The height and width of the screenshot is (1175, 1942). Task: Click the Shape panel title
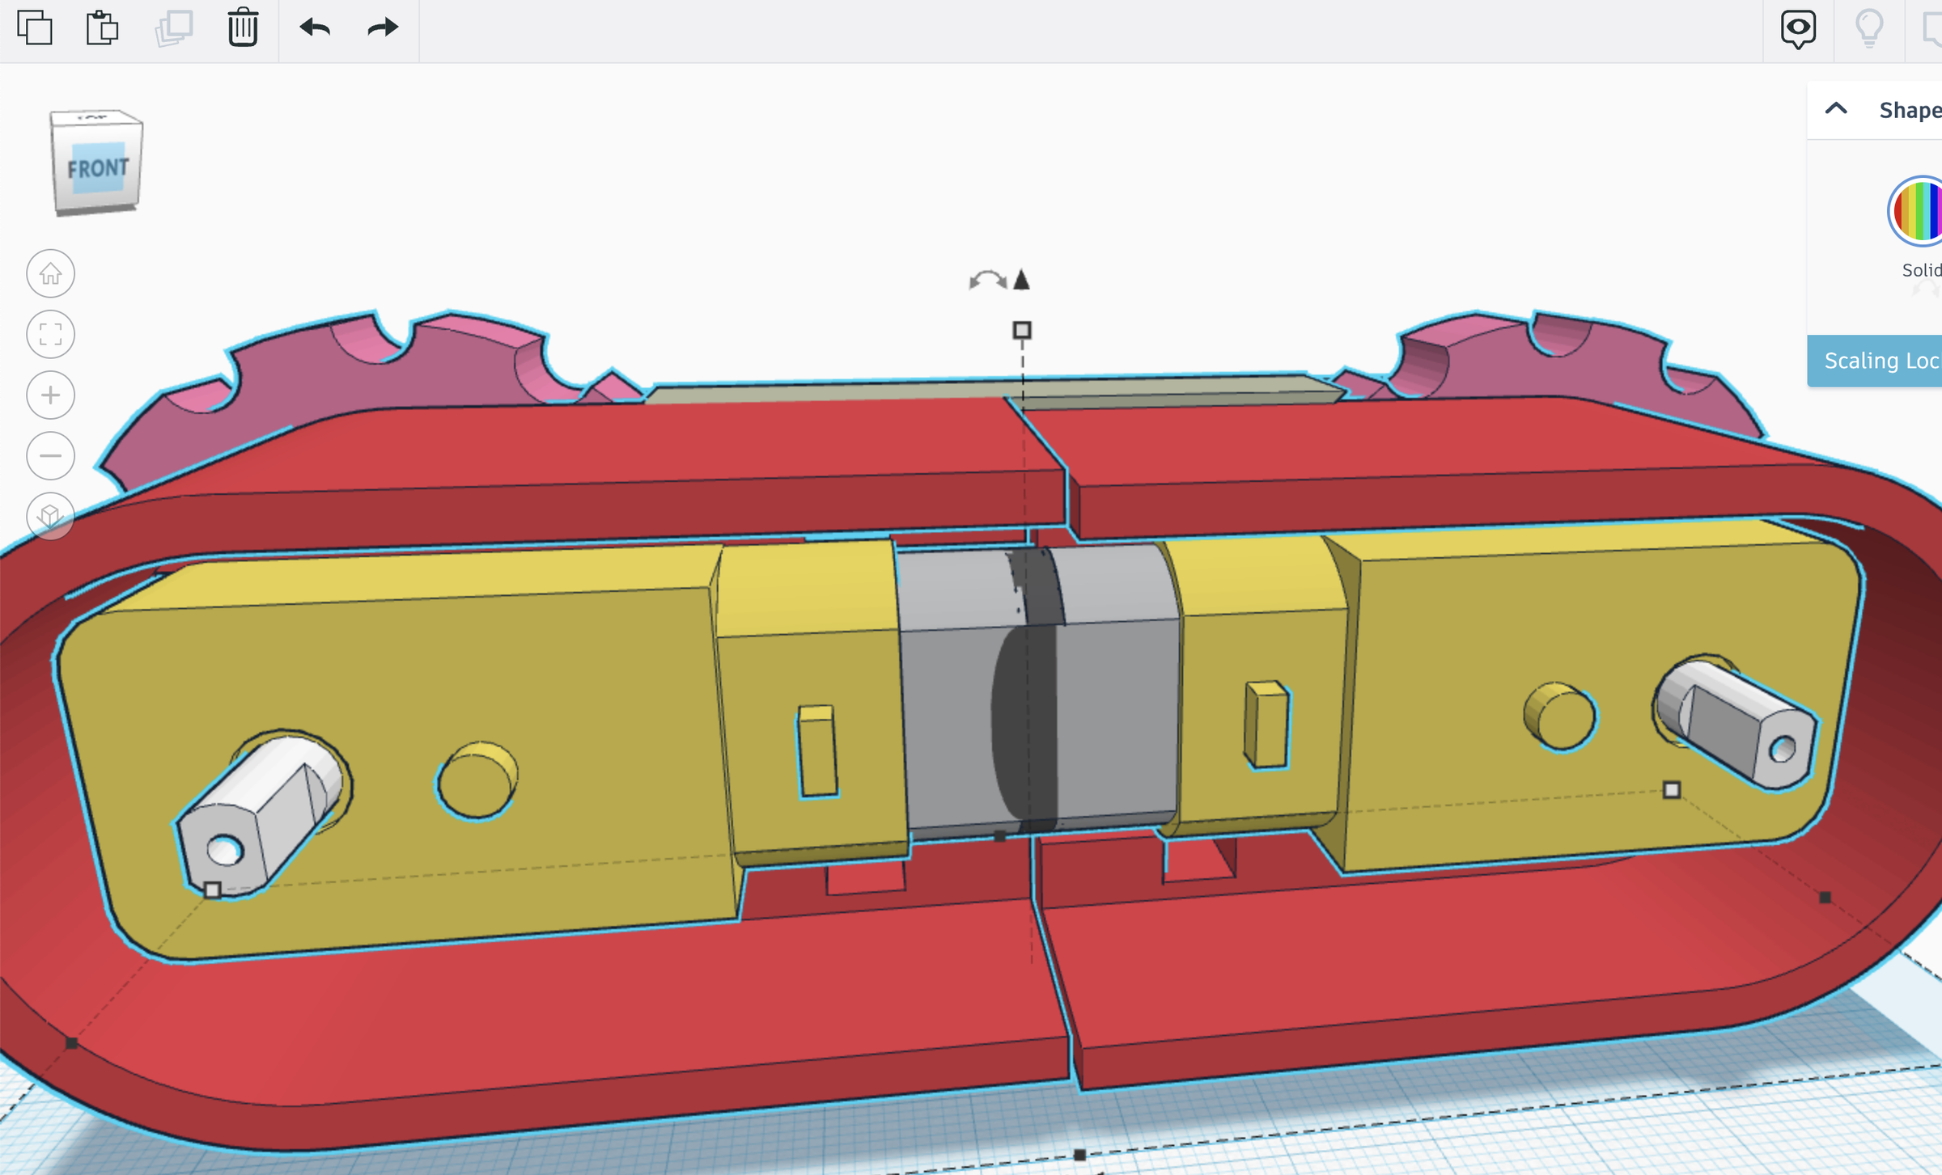[x=1909, y=110]
